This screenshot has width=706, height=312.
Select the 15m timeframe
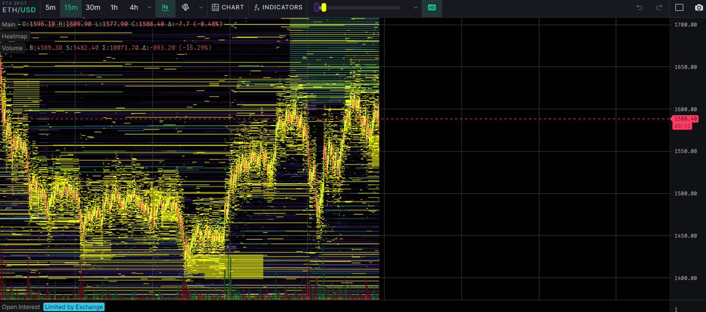coord(71,8)
